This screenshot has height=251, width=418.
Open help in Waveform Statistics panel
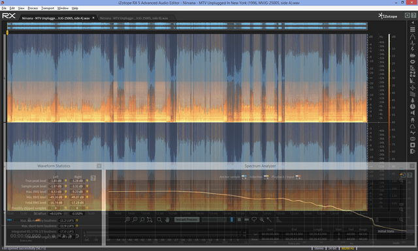pyautogui.click(x=93, y=178)
